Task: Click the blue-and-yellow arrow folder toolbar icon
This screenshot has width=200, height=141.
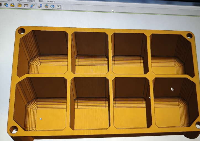Action: click(6, 5)
